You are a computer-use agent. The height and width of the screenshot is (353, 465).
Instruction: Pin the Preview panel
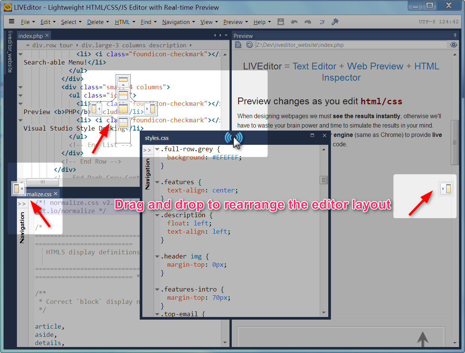point(455,36)
